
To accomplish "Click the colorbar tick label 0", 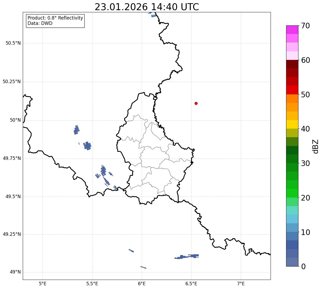I will point(303,267).
